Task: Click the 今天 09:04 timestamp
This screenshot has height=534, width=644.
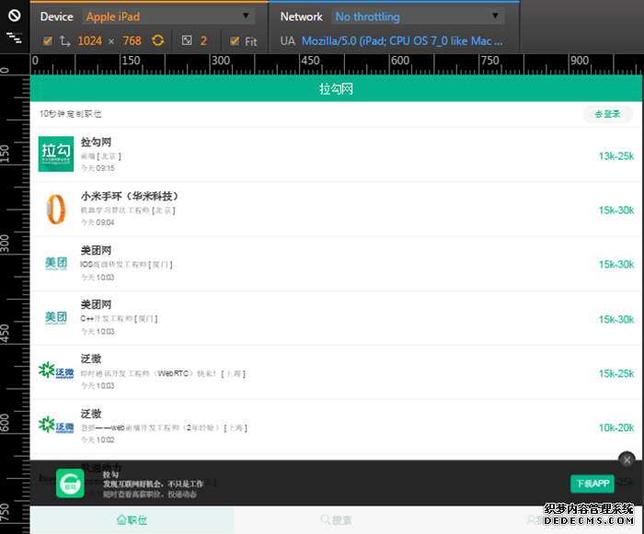Action: click(98, 222)
